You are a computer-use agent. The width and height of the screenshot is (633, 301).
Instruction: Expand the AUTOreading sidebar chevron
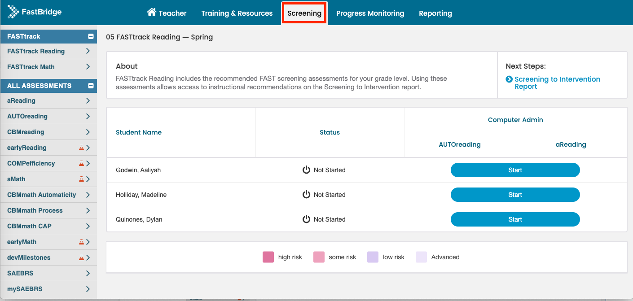[88, 116]
